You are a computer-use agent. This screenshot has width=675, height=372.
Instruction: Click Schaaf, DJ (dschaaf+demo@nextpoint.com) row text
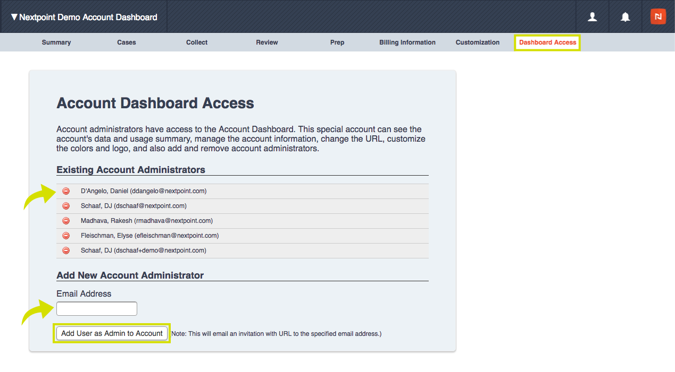pos(144,250)
